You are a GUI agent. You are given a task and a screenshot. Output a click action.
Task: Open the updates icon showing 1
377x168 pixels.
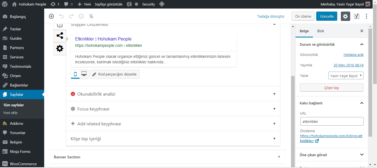click(x=55, y=4)
